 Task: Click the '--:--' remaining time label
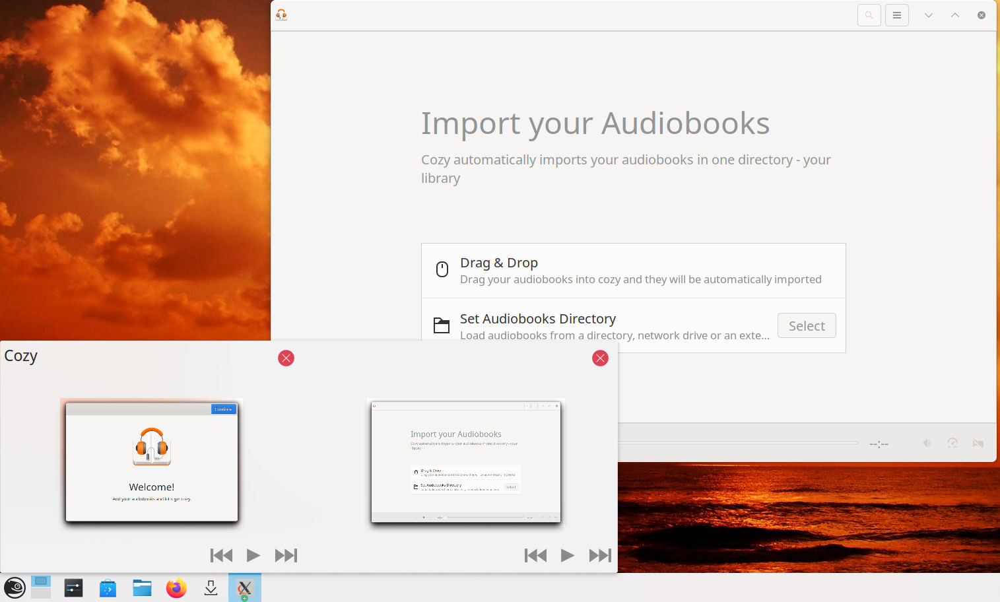(879, 444)
